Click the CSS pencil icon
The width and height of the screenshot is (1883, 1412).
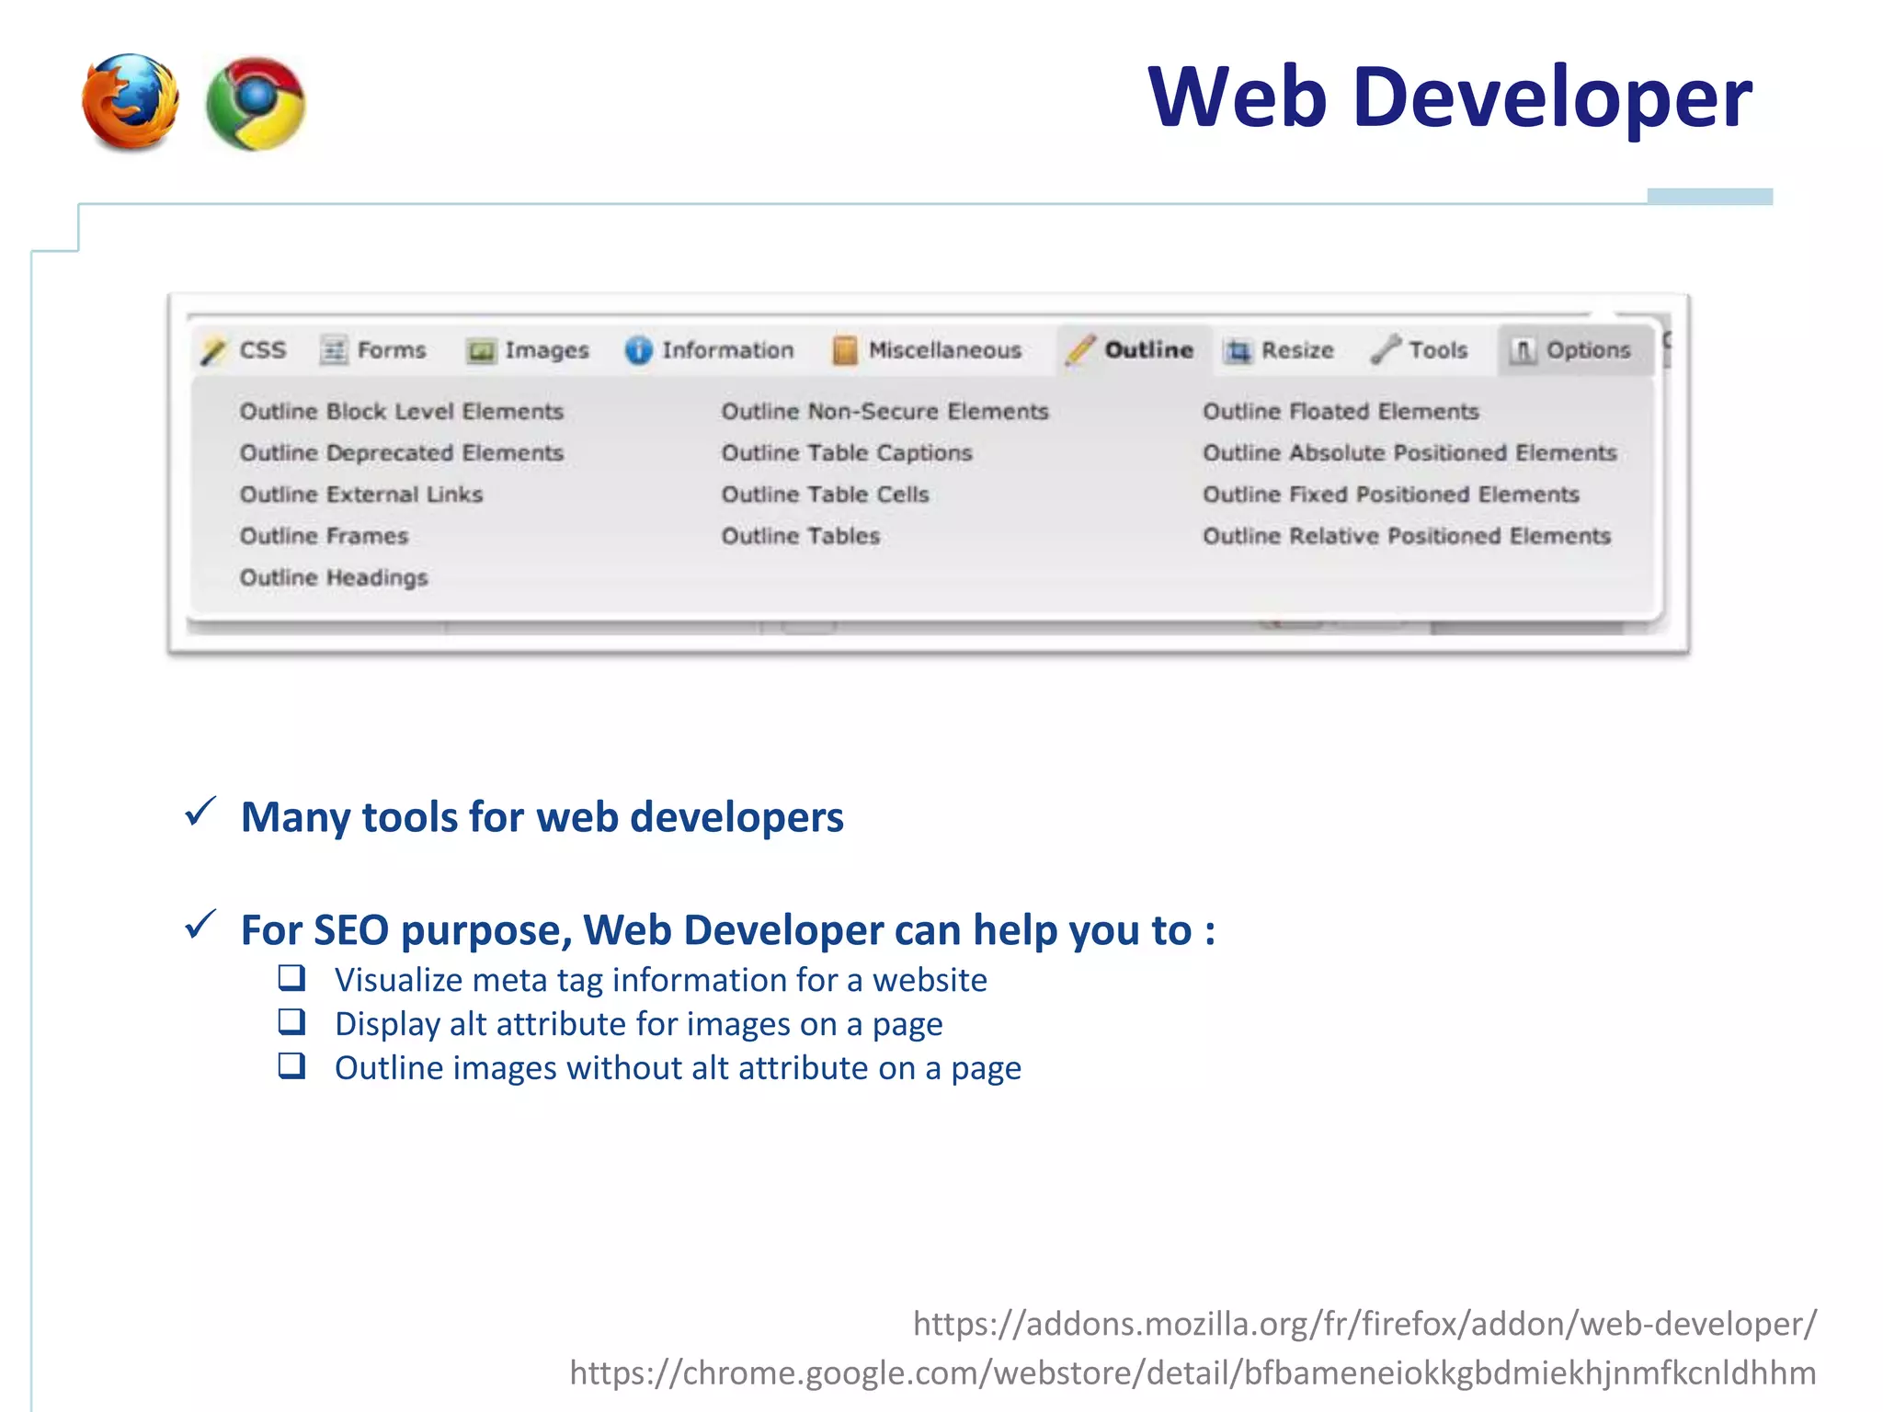[213, 351]
